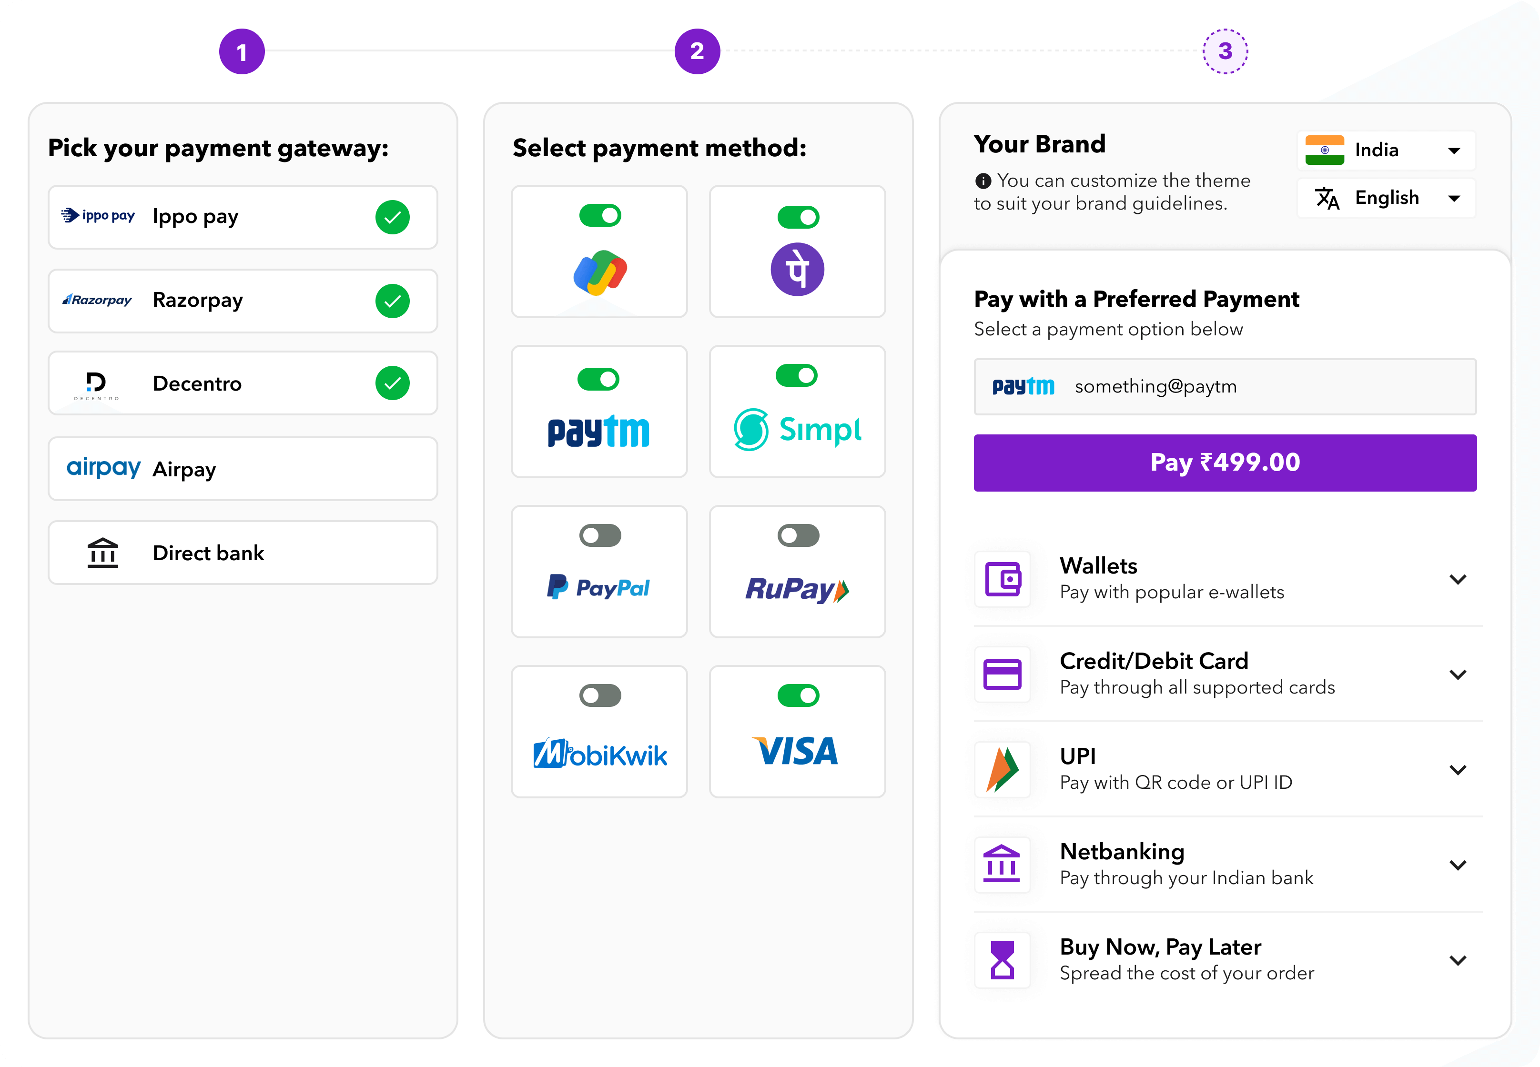This screenshot has height=1067, width=1540.
Task: Click the Netbanking bank icon
Action: (x=1003, y=865)
